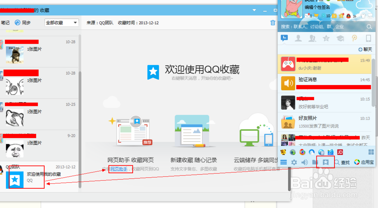This screenshot has width=378, height=208.
Task: Open the QQ mail inbox icon
Action: (307, 16)
